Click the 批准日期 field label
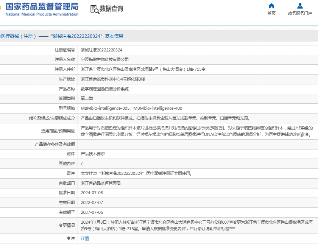318x246 pixels. point(67,193)
